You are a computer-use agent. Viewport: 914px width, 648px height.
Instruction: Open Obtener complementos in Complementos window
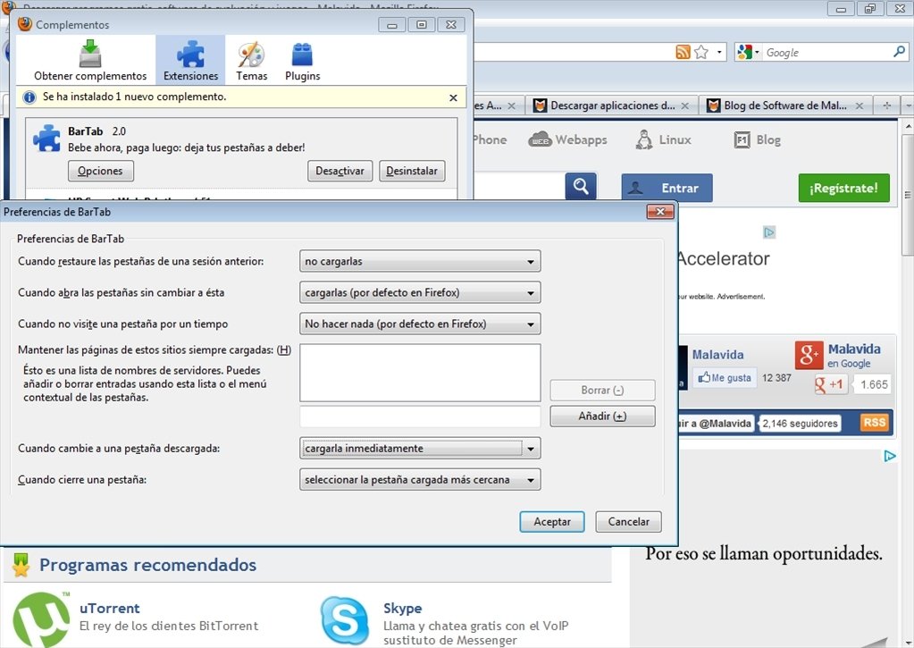90,60
